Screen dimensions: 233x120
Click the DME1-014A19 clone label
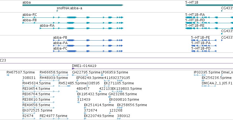tap(84, 66)
